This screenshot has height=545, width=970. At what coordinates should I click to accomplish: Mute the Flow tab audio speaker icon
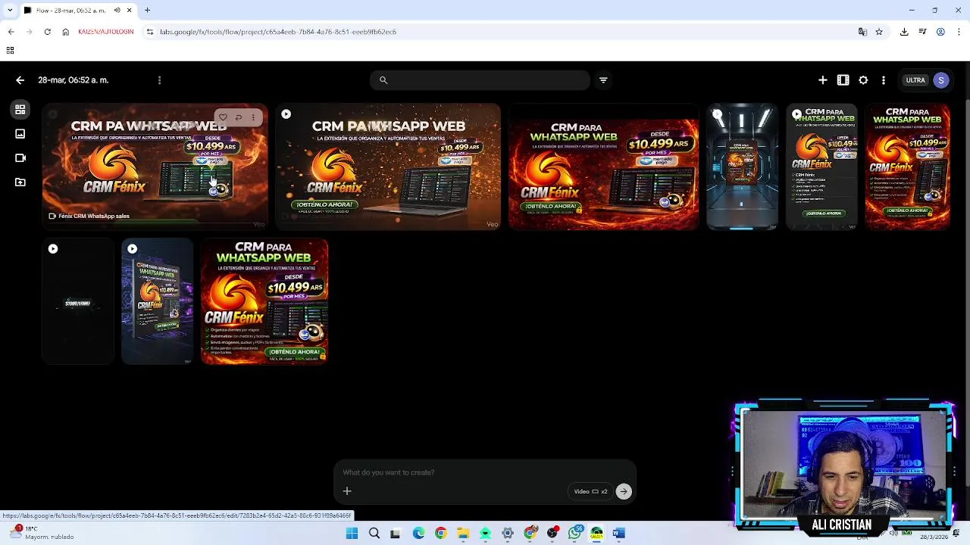coord(117,10)
